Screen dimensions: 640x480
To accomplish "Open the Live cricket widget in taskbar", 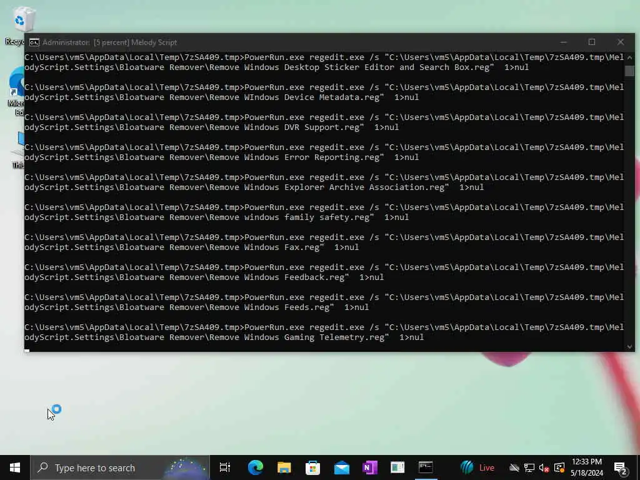I will click(x=477, y=467).
